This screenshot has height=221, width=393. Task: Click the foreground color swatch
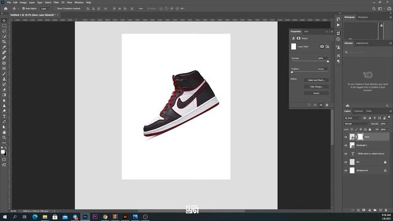coord(2,152)
